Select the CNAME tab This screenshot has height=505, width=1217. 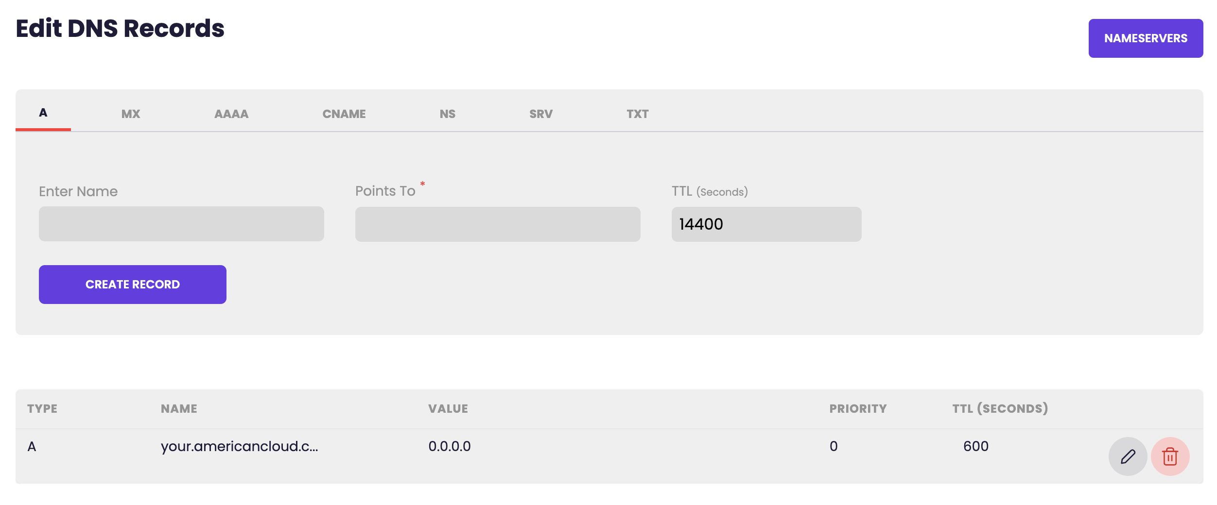[x=344, y=114]
